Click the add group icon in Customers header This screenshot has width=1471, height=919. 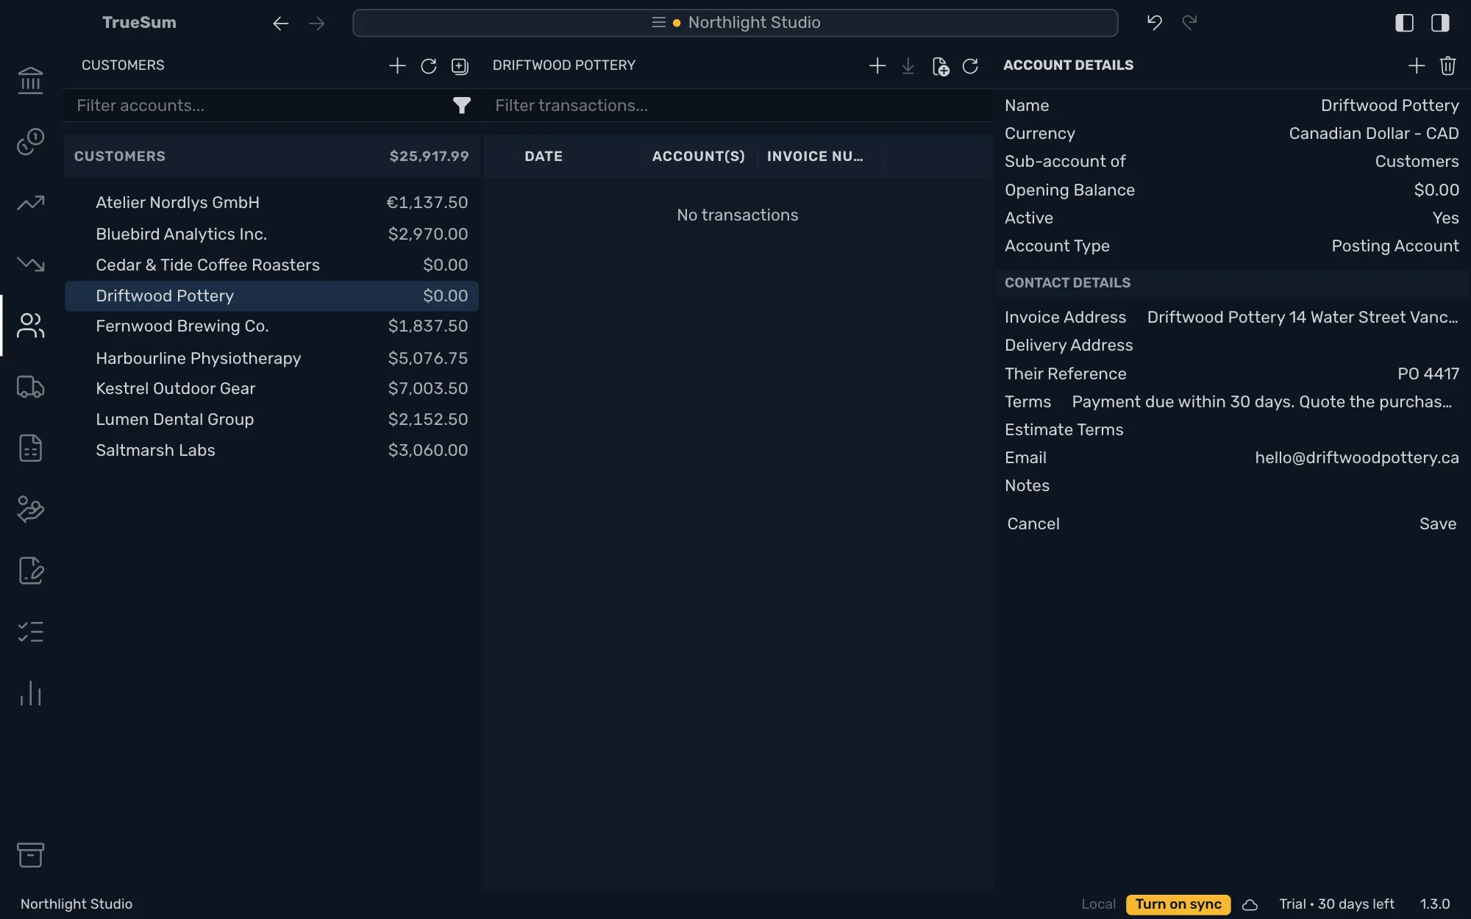[x=460, y=66]
